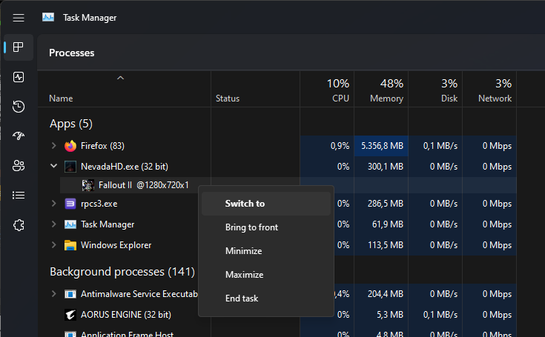Click AORUS ENGINE memory value 5,3 MB
The image size is (545, 337).
[390, 315]
